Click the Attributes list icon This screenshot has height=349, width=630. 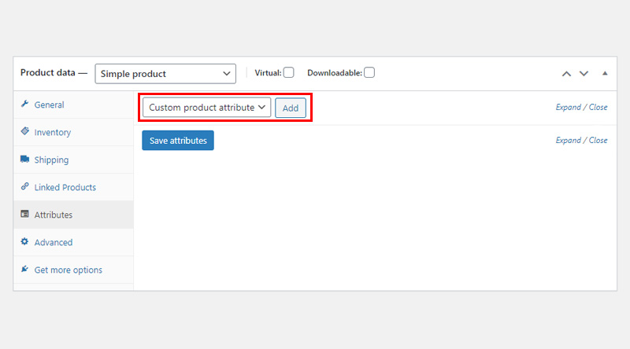(x=24, y=214)
